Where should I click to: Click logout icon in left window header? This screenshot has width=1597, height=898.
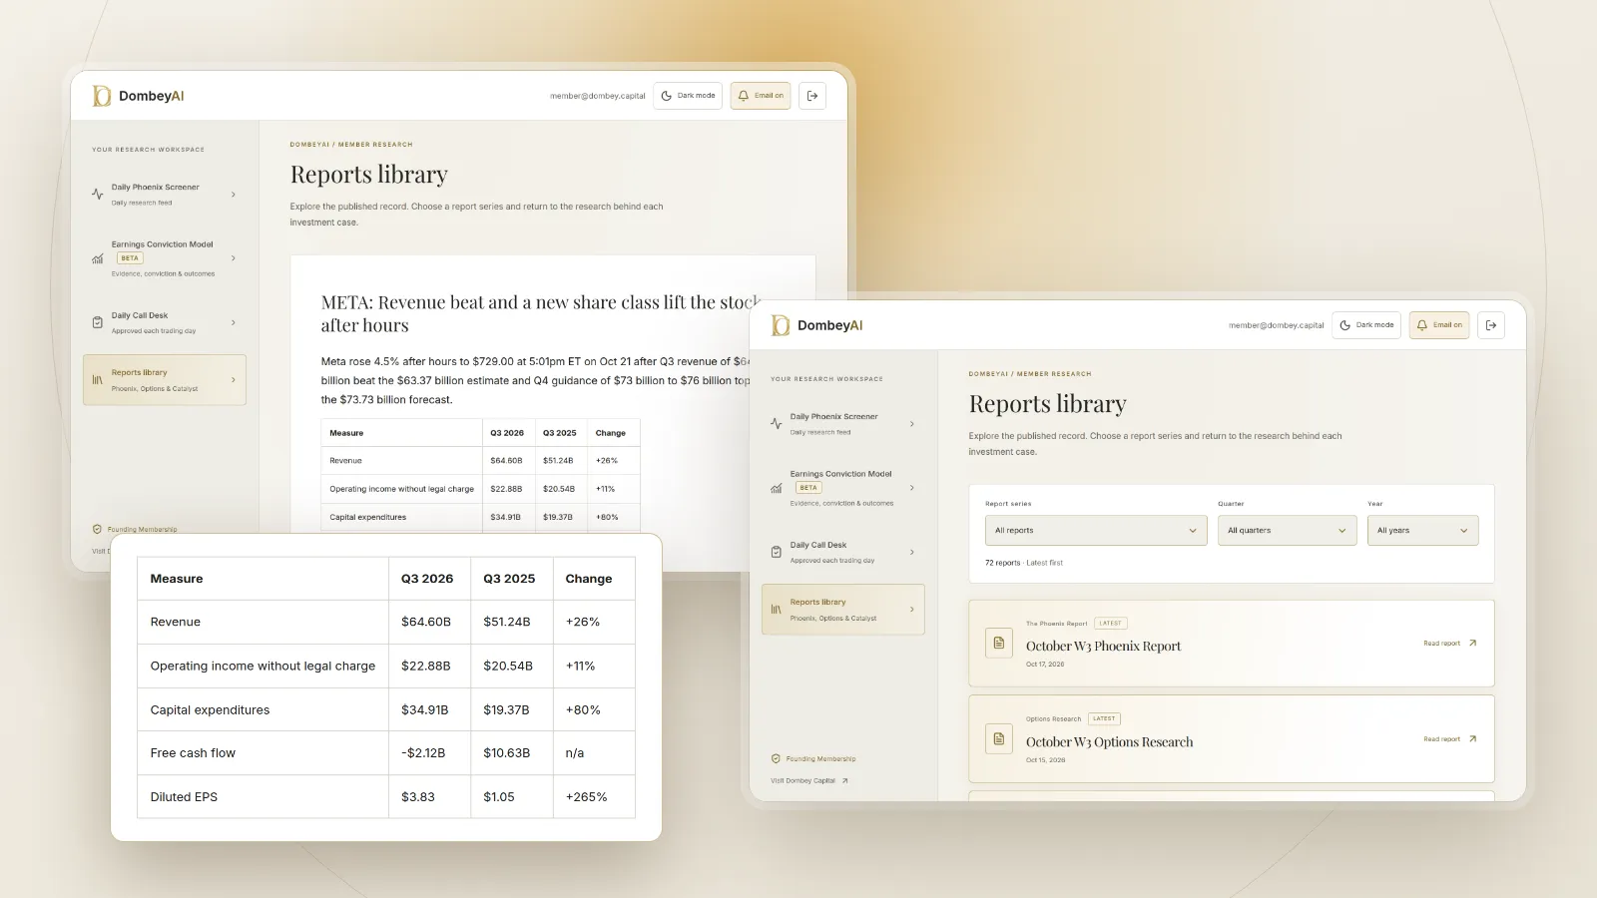[x=812, y=96]
